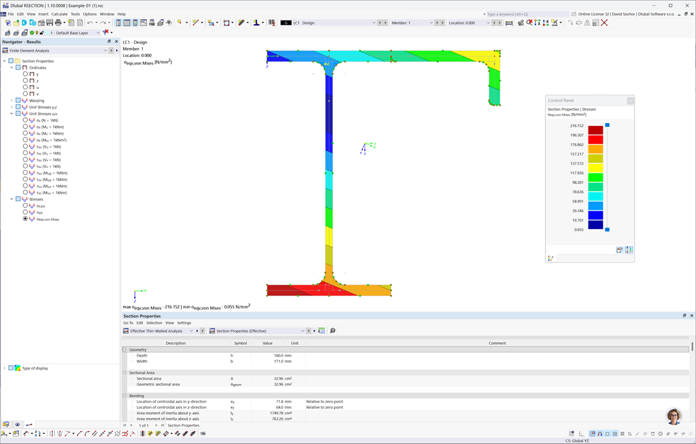Select the Save icon in the toolbar
The height and width of the screenshot is (444, 696).
pyautogui.click(x=48, y=23)
